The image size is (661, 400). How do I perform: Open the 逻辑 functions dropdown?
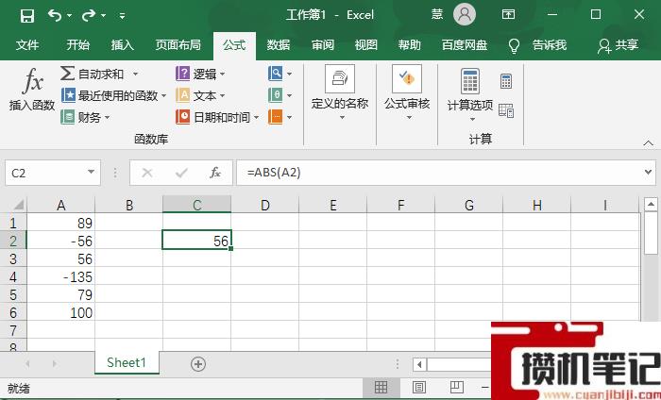(200, 74)
